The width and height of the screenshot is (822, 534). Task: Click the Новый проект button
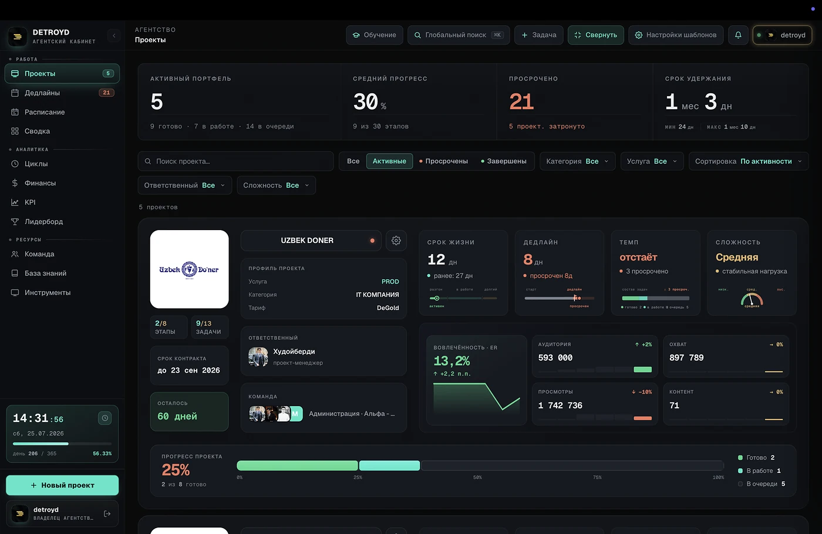click(x=62, y=485)
